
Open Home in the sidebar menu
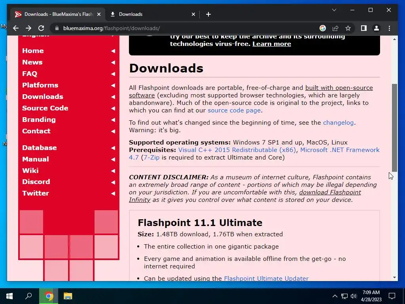coord(33,51)
